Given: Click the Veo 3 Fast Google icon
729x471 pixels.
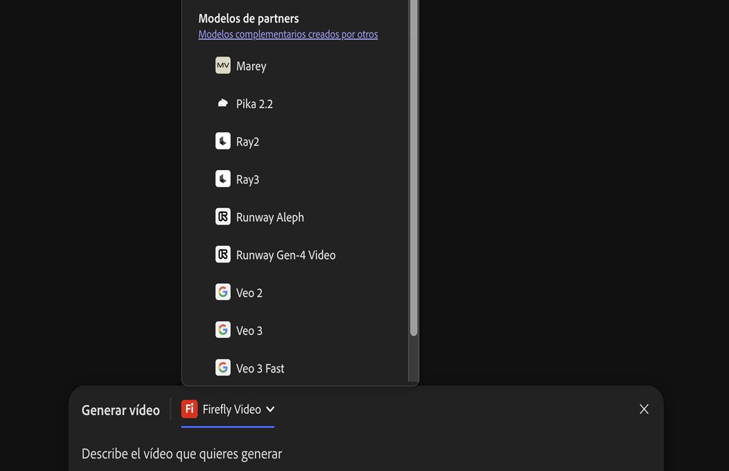Looking at the screenshot, I should 223,368.
